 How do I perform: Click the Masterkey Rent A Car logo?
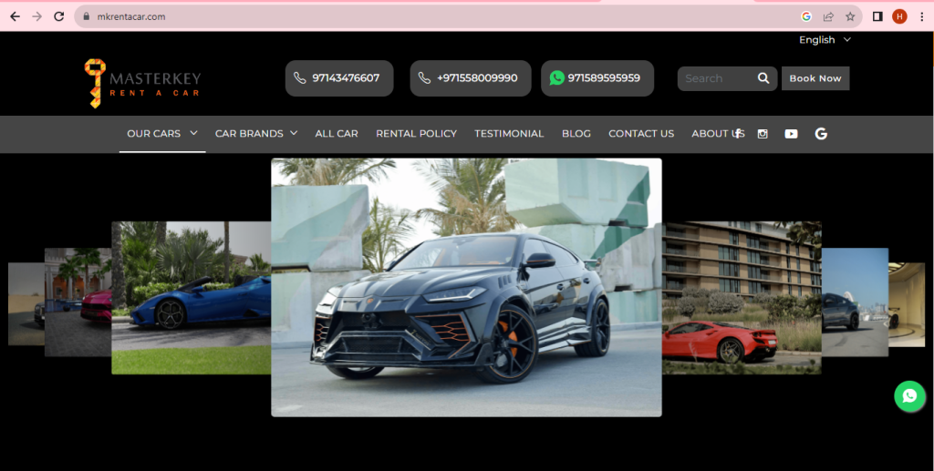click(142, 83)
